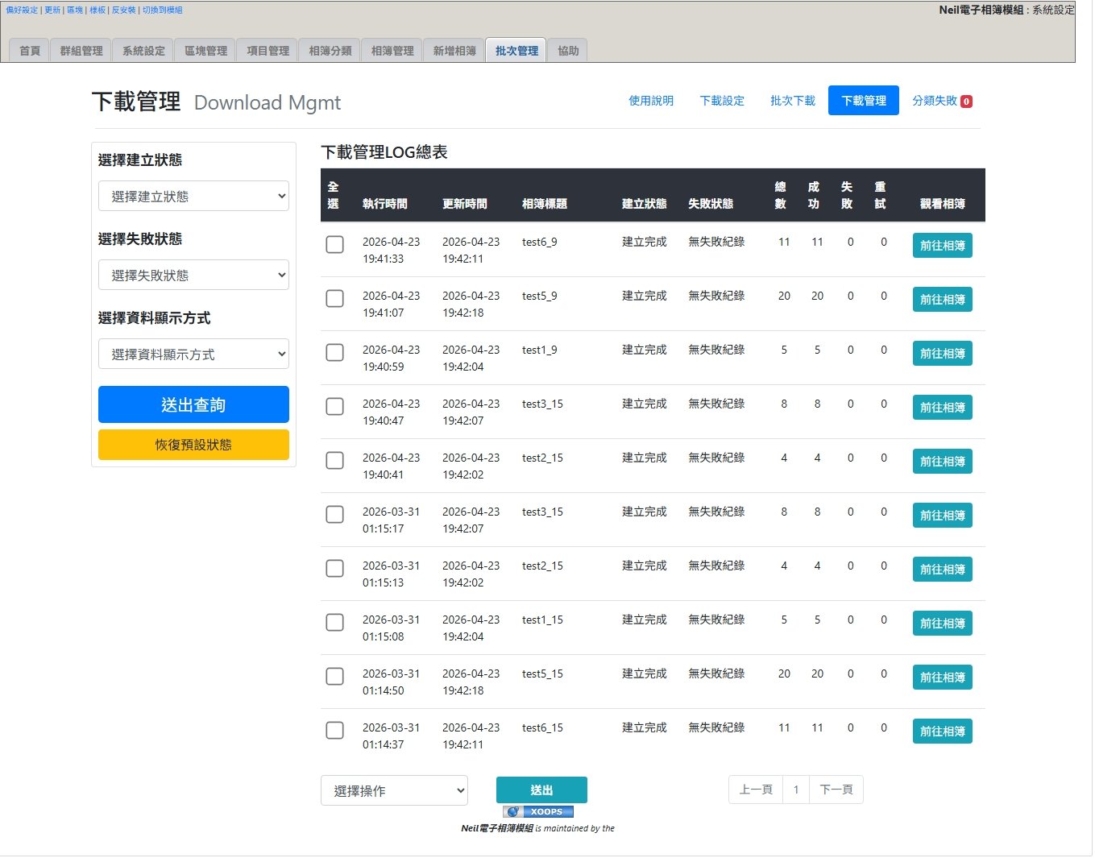Open the 選擇建立狀態 dropdown

coord(193,196)
